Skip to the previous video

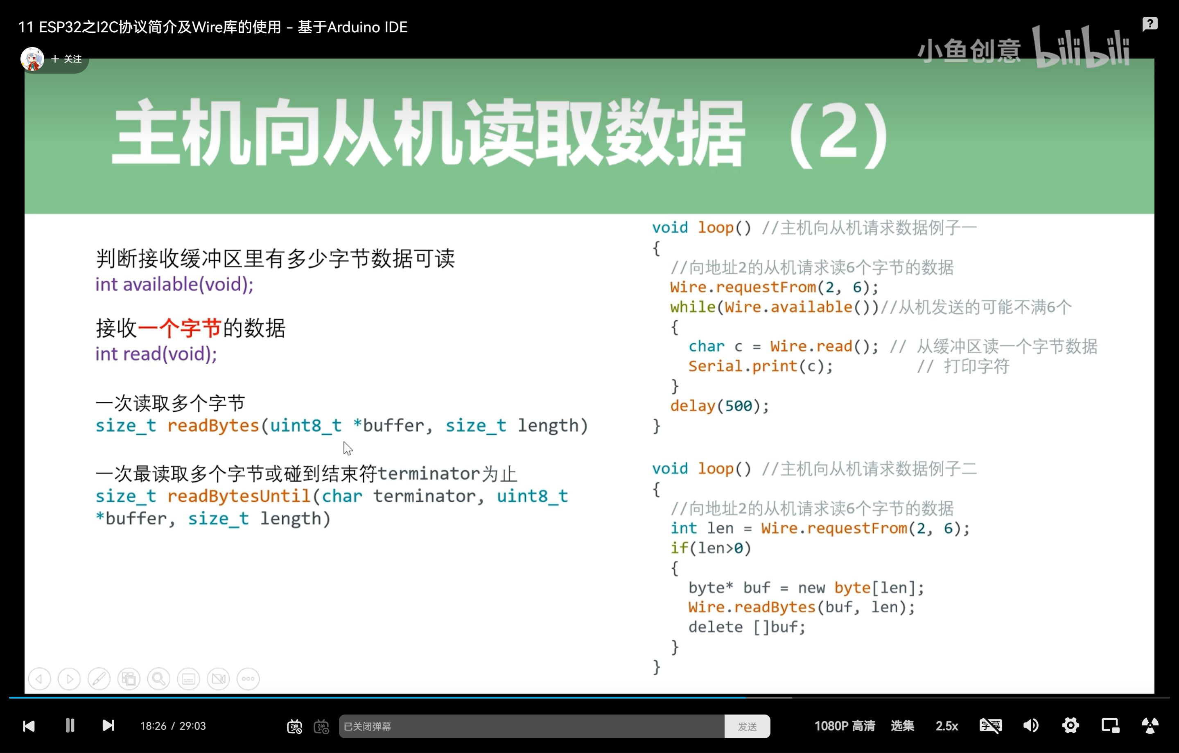(29, 726)
